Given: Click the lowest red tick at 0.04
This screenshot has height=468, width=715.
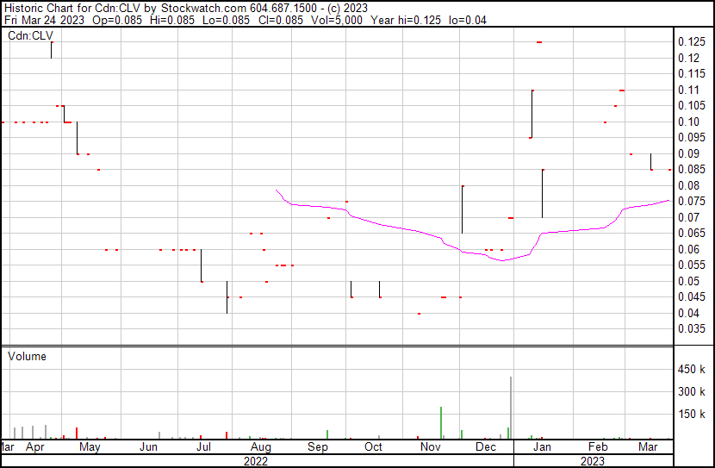Looking at the screenshot, I should click(x=419, y=314).
